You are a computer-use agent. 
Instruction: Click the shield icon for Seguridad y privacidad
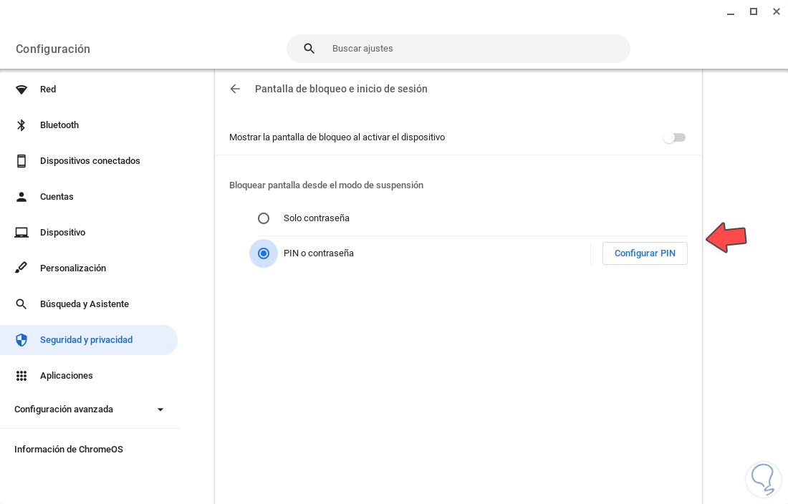21,340
